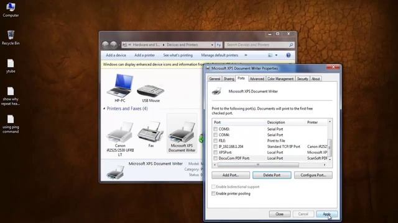The image size is (398, 223).
Task: Click the Devices and Printers breadcrumb
Action: [182, 45]
